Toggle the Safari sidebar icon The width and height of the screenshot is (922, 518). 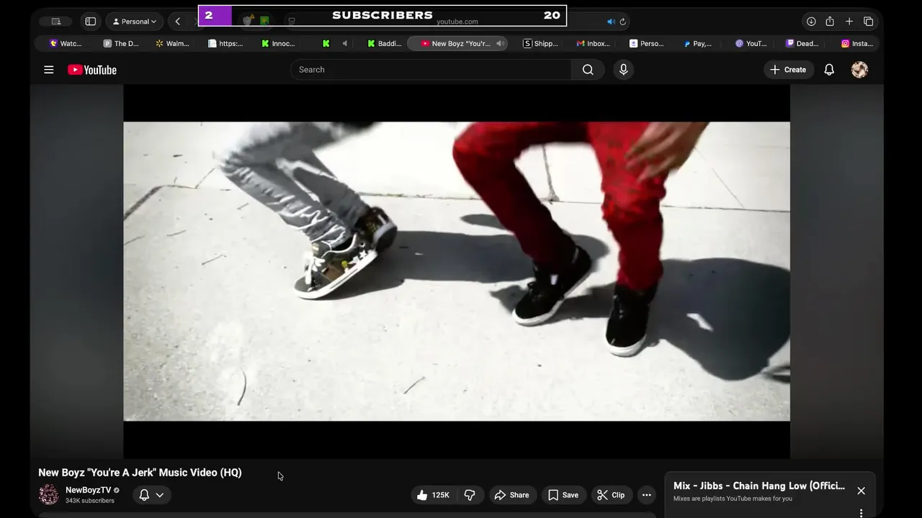tap(91, 22)
